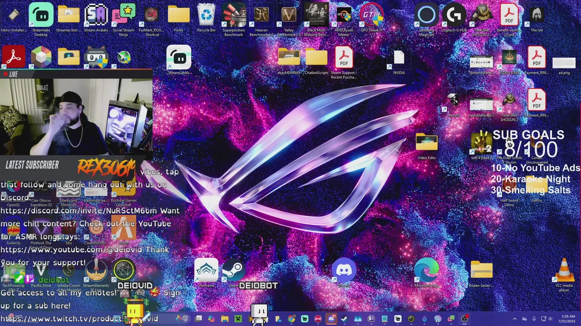Launch Warframe desktop shortcut

(207, 273)
